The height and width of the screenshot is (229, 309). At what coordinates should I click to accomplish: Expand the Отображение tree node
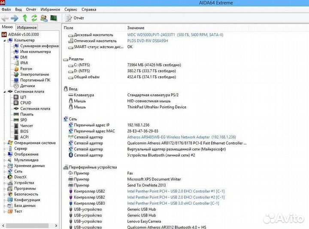click(x=5, y=154)
